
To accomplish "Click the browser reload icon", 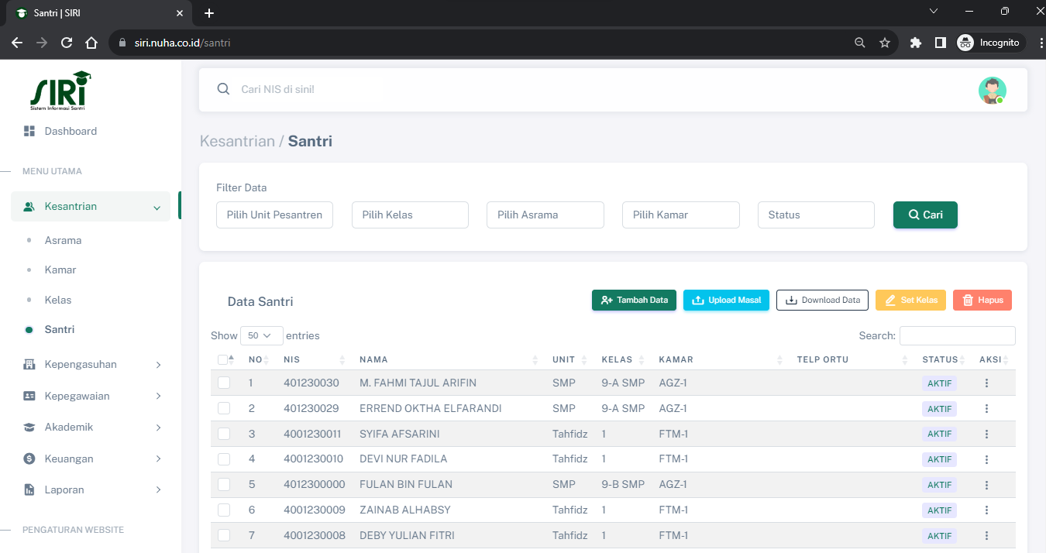I will [x=67, y=43].
